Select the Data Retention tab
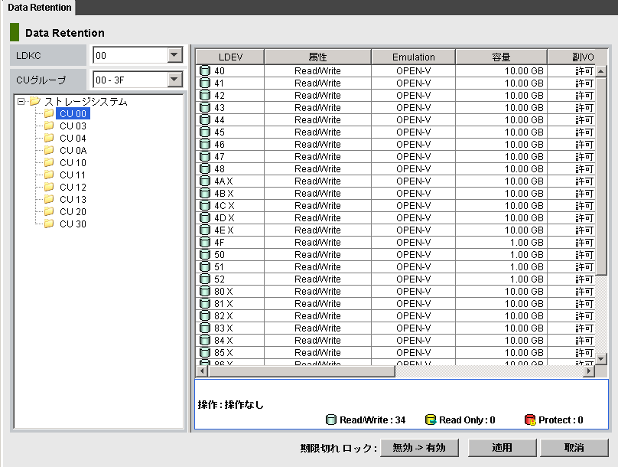The image size is (618, 467). pos(39,8)
